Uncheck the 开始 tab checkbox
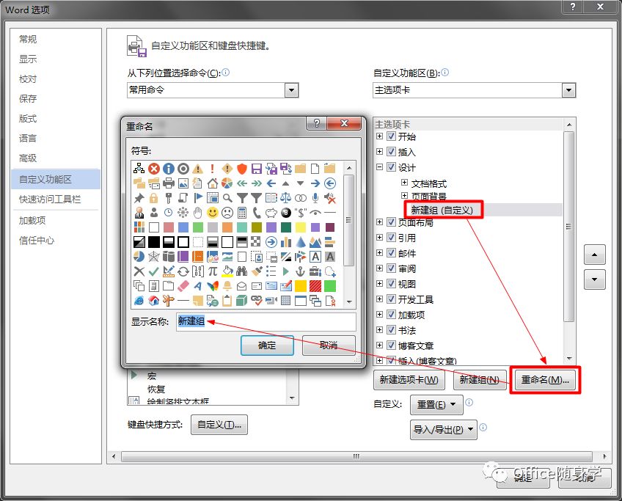Viewport: 622px width, 501px height. tap(391, 136)
